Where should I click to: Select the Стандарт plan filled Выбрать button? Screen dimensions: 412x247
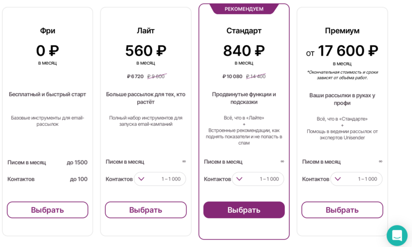point(244,210)
